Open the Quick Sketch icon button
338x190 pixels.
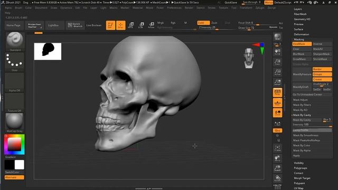click(75, 25)
